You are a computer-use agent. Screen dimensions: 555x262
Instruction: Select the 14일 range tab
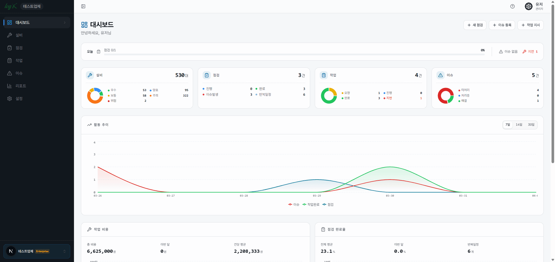(519, 125)
